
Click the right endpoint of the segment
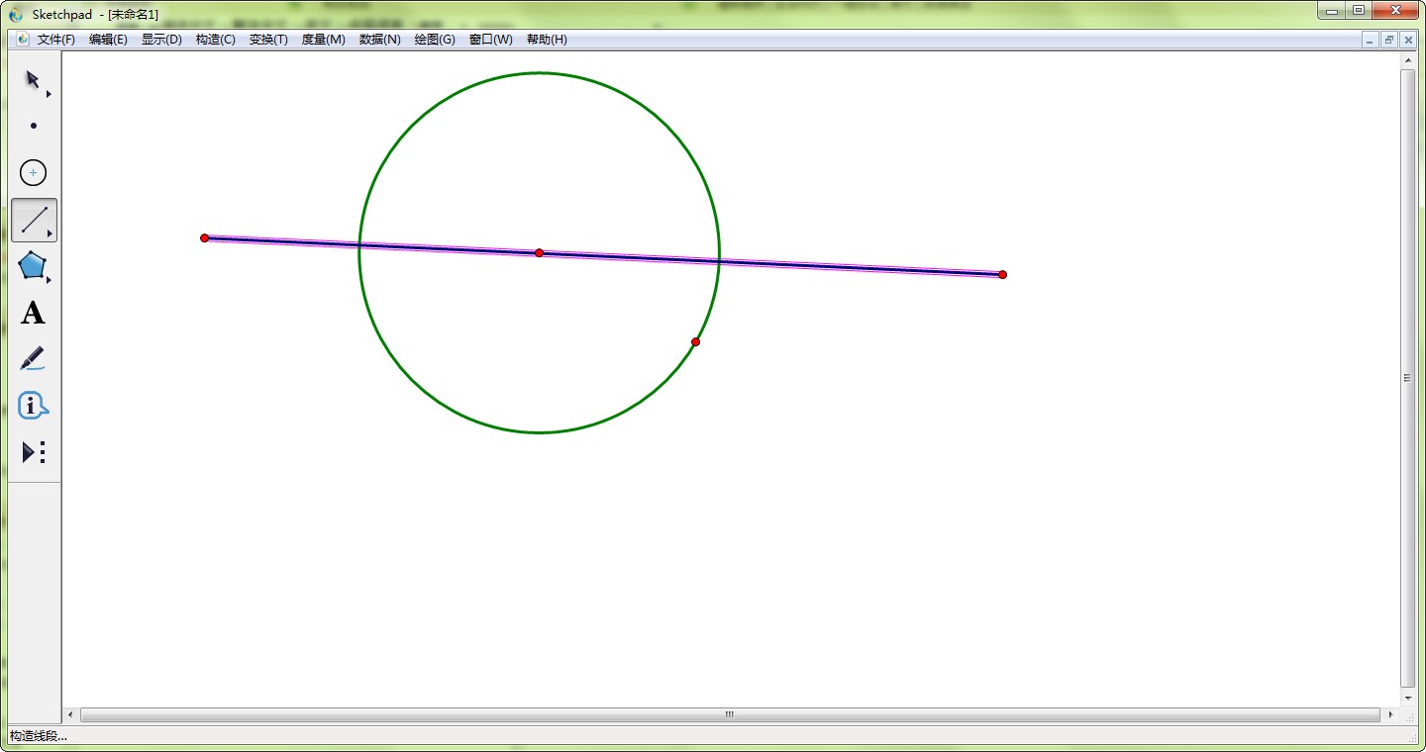point(1002,274)
